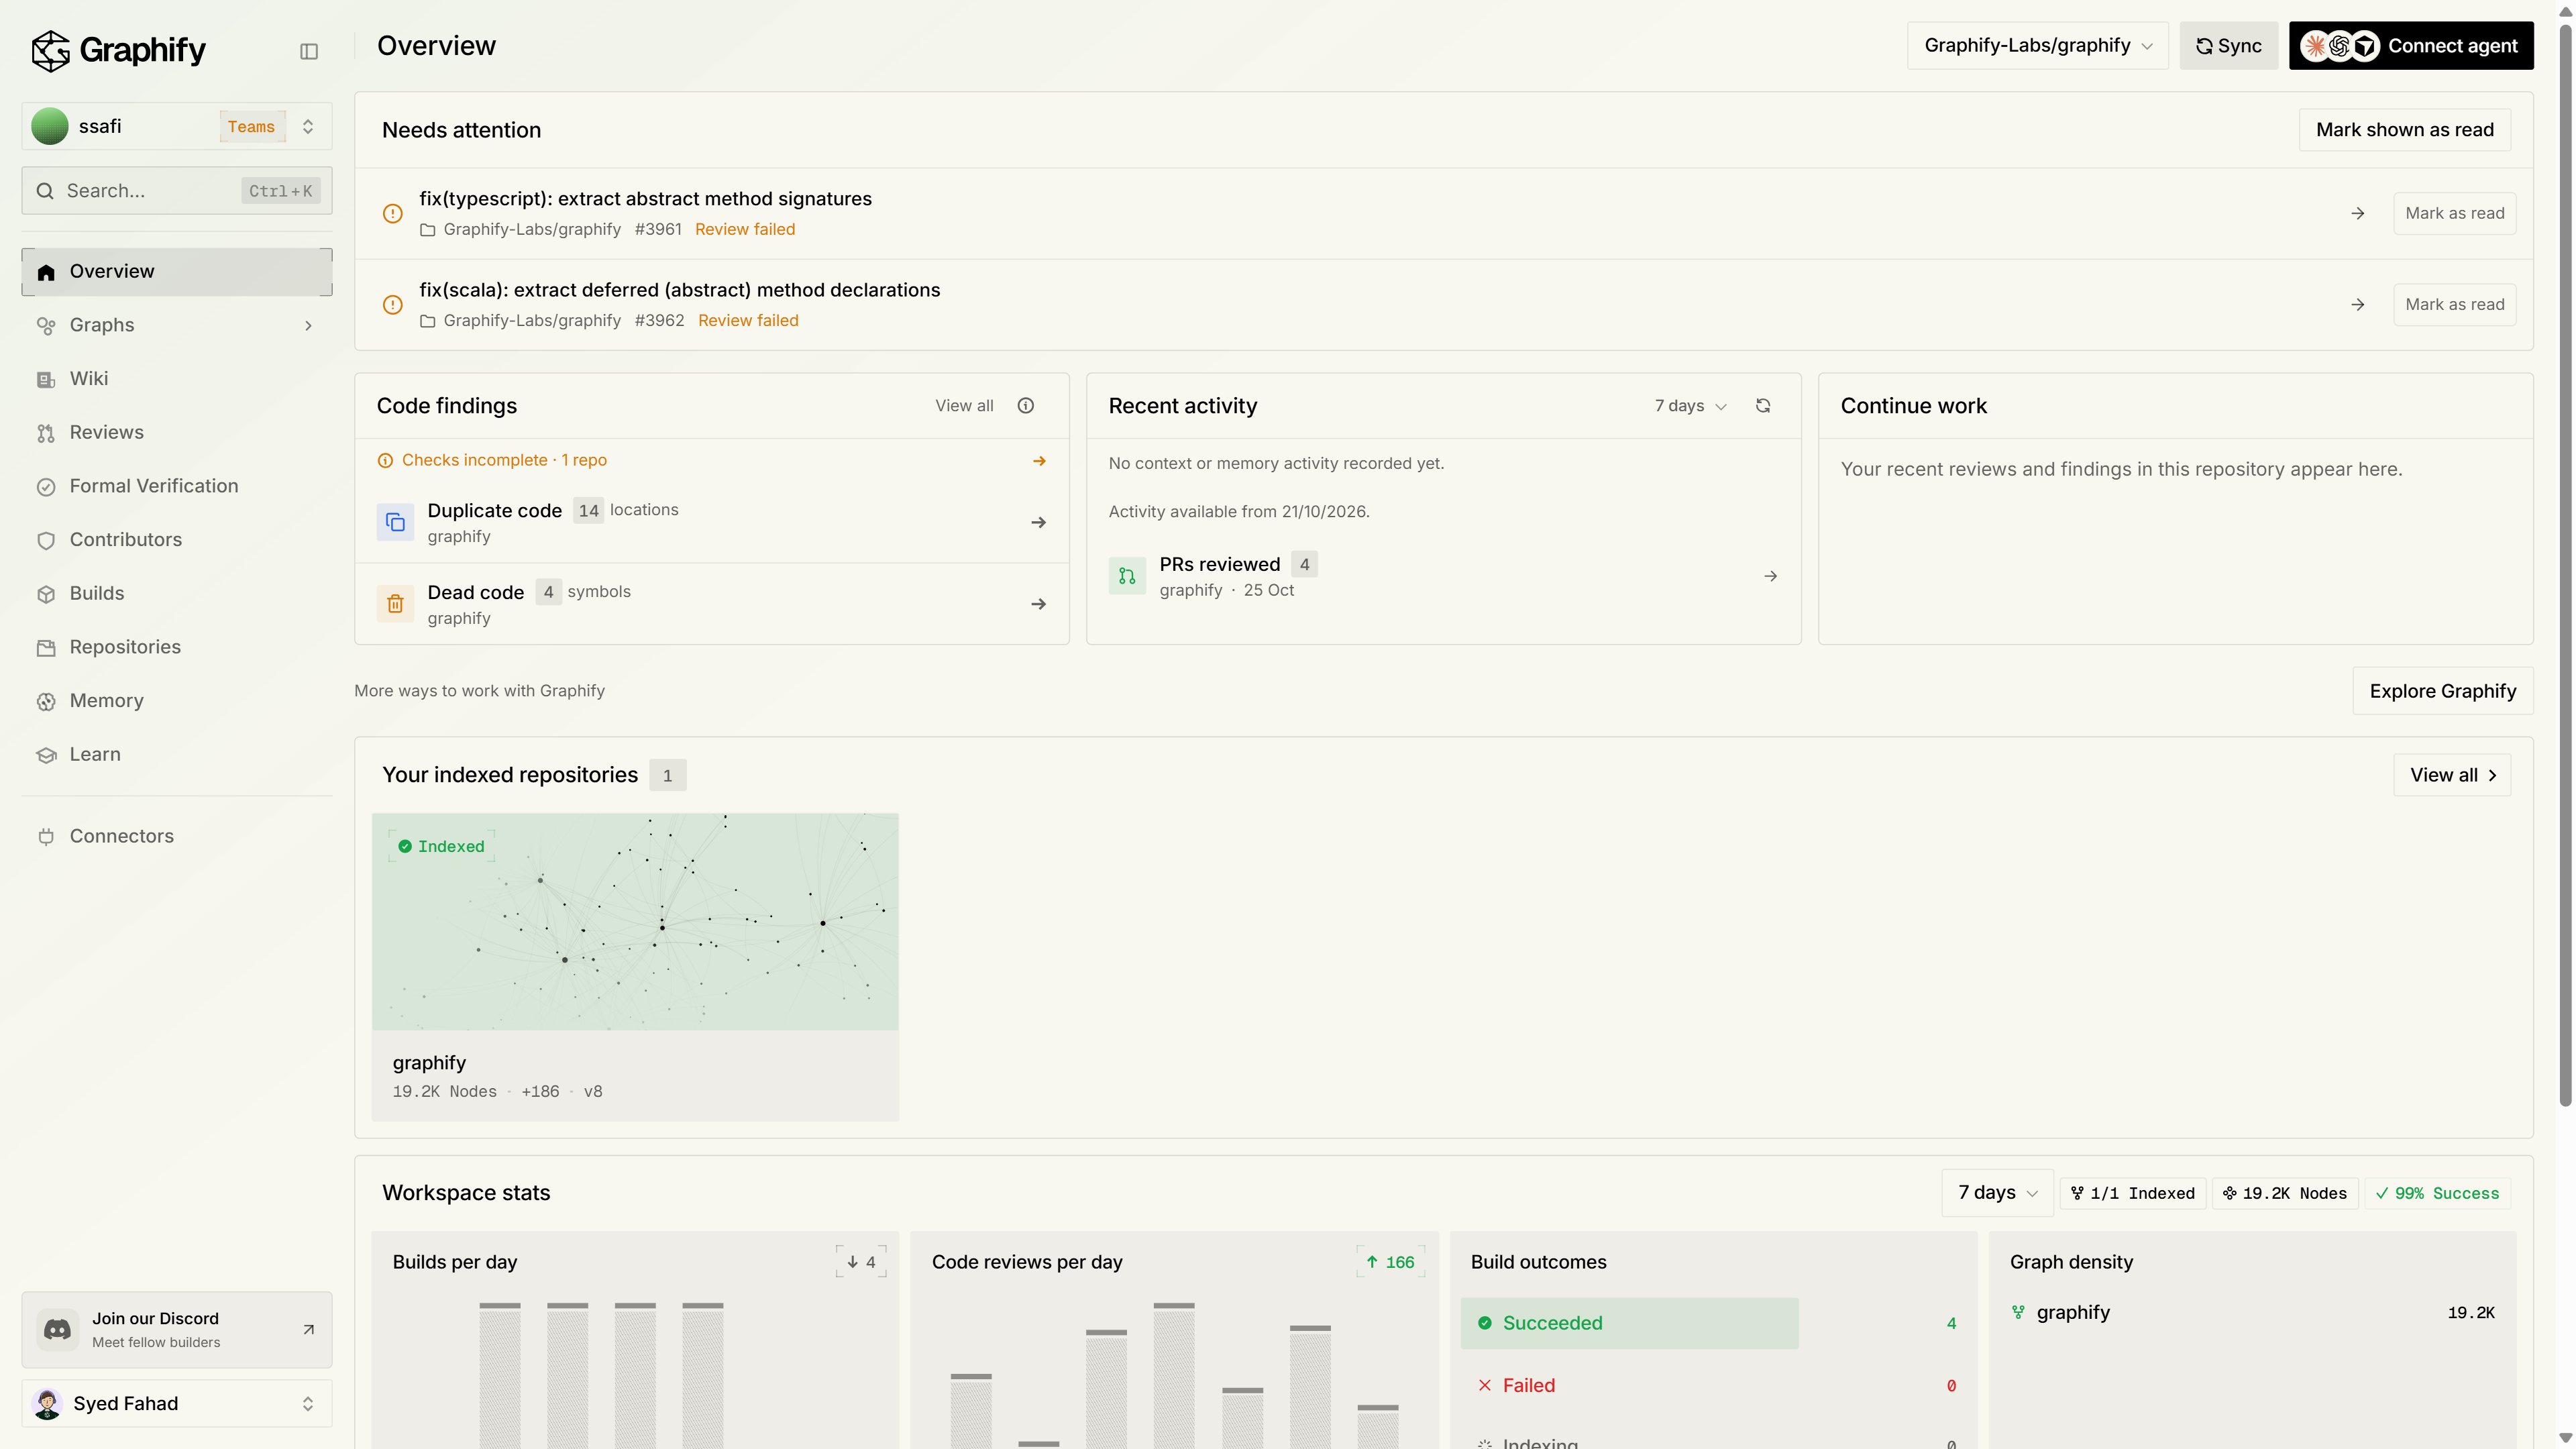The width and height of the screenshot is (2576, 1449).
Task: Open Connectors in sidebar
Action: [x=177, y=837]
